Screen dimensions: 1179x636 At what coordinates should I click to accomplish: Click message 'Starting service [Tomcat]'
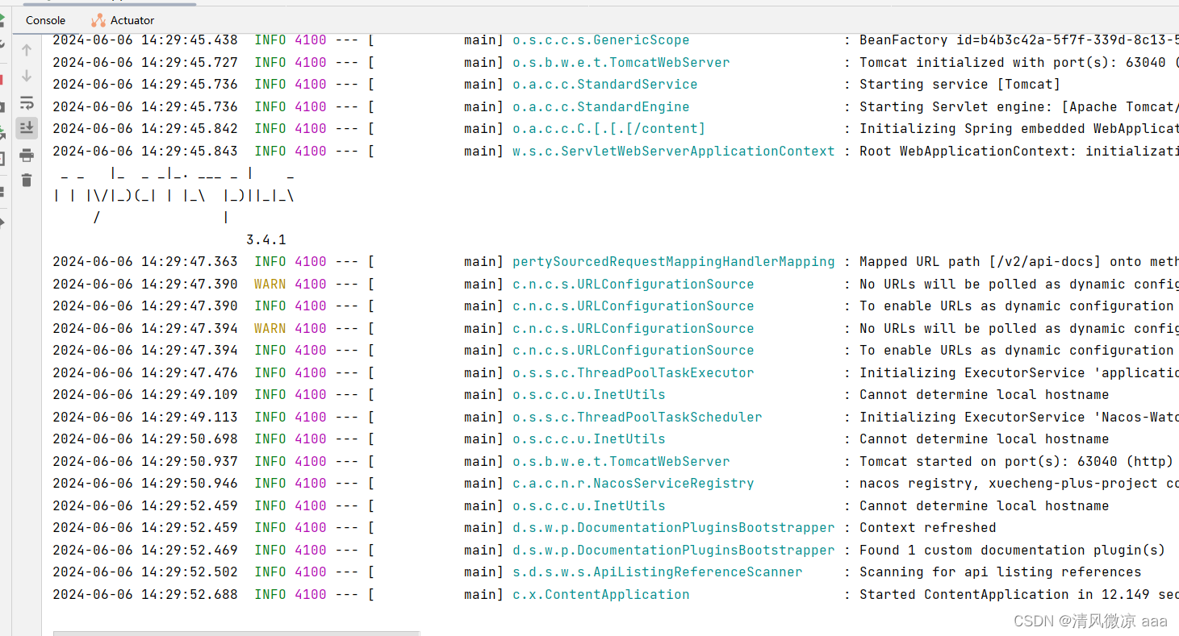(x=960, y=85)
